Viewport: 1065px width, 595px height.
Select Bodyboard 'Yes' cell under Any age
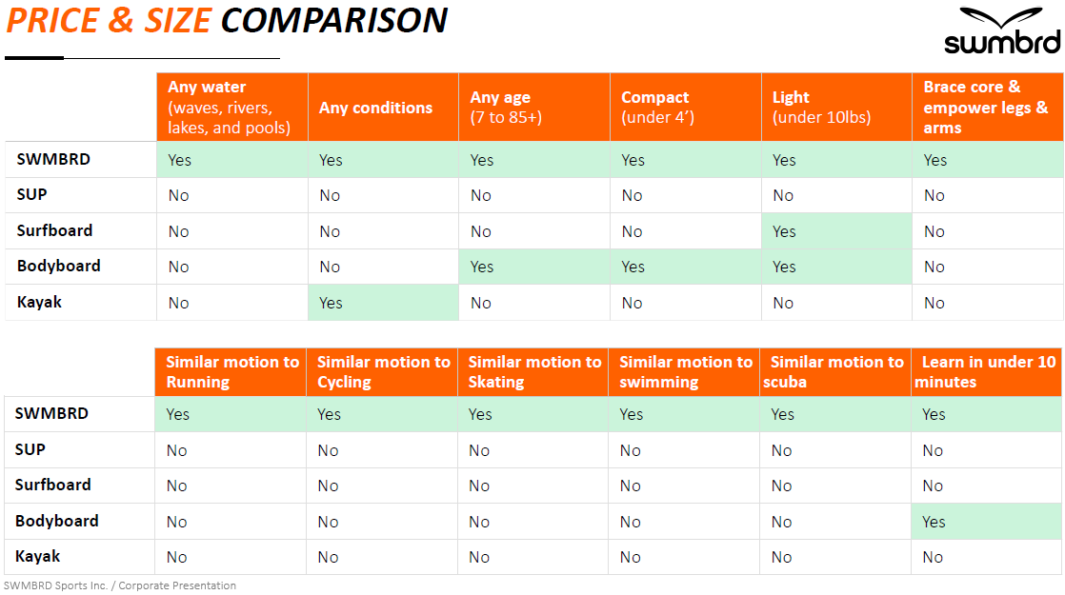[x=534, y=267]
